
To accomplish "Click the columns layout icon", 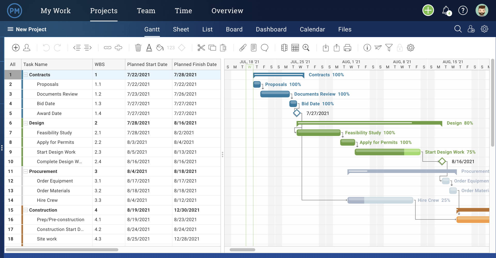I will 284,48.
